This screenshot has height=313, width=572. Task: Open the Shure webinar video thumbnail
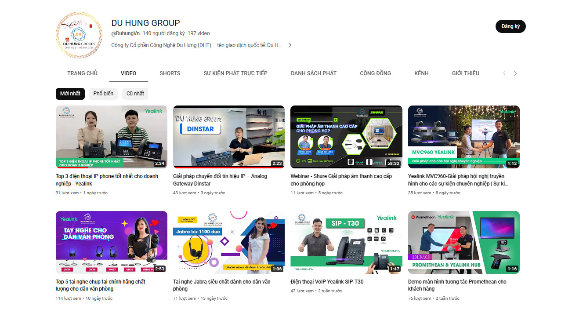tap(346, 137)
